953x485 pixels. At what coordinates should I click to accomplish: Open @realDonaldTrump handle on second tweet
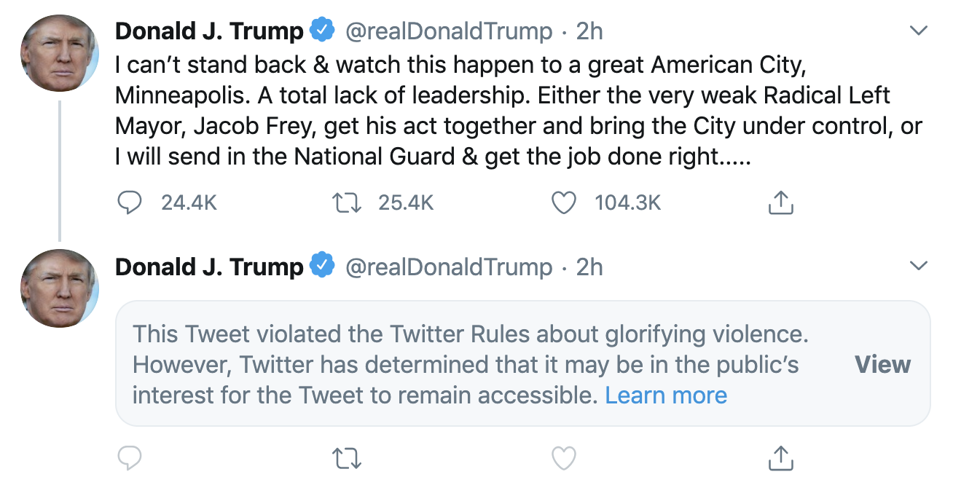(x=448, y=267)
